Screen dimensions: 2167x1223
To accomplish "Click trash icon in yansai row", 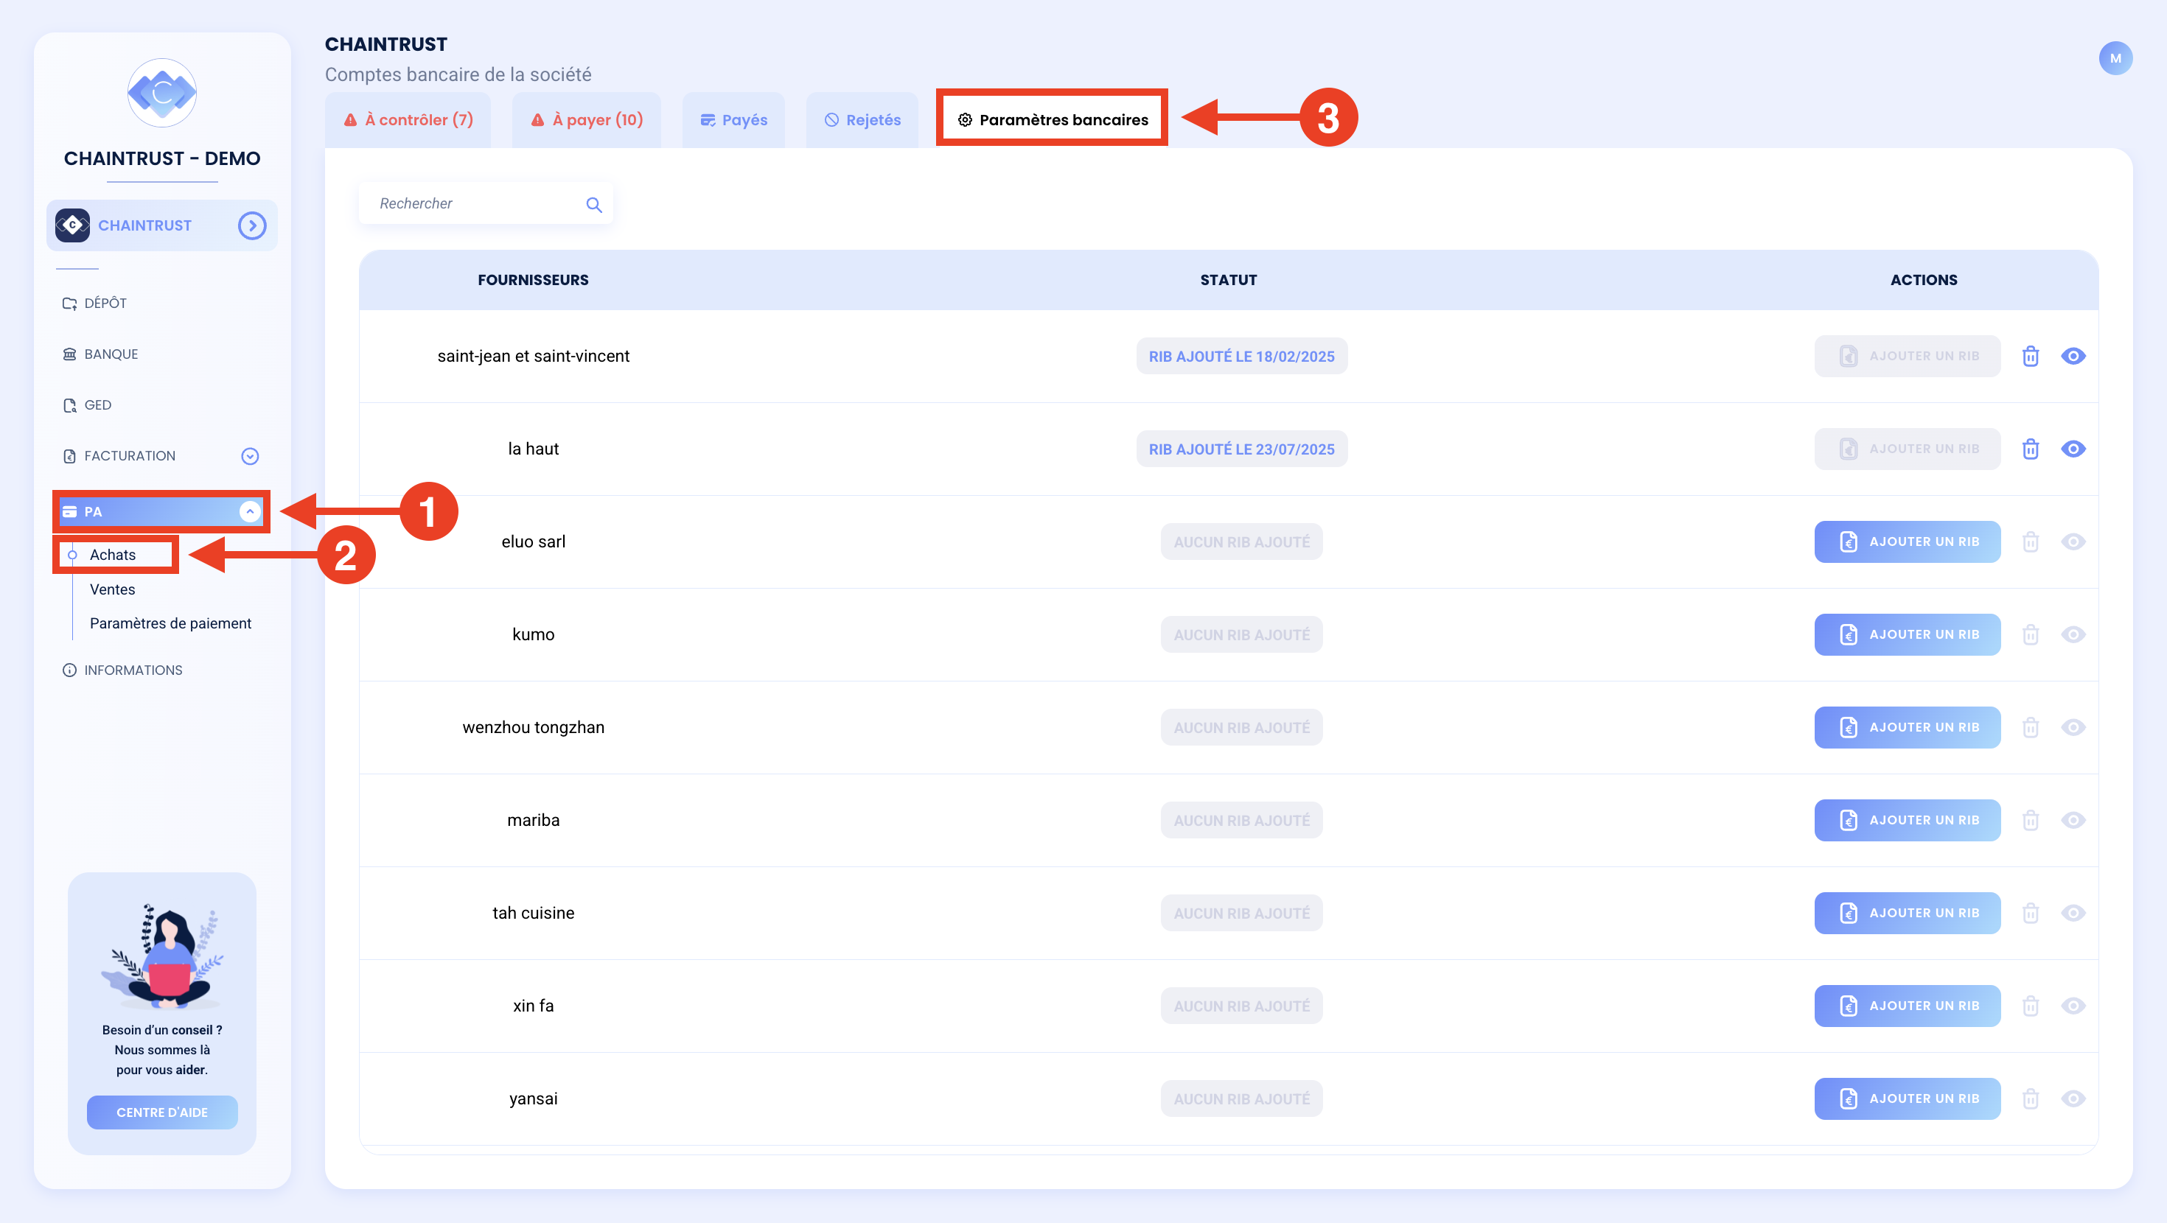I will click(x=2030, y=1098).
